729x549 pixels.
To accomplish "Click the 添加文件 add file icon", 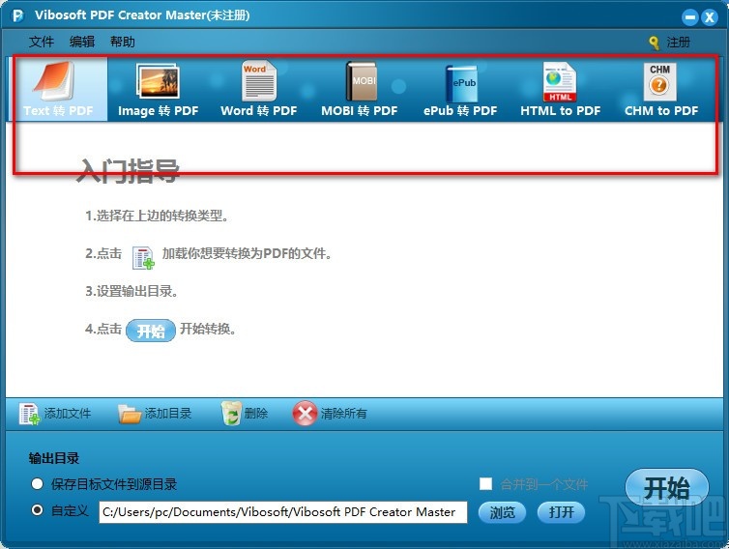I will click(29, 414).
